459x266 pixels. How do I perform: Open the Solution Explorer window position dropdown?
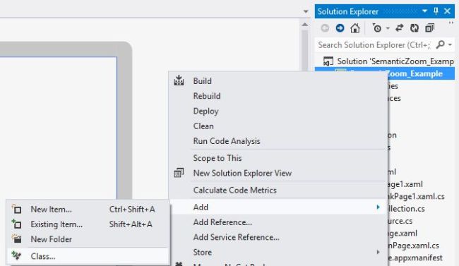click(x=424, y=11)
